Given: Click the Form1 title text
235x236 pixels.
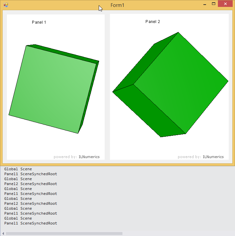Looking at the screenshot, I should point(117,5).
